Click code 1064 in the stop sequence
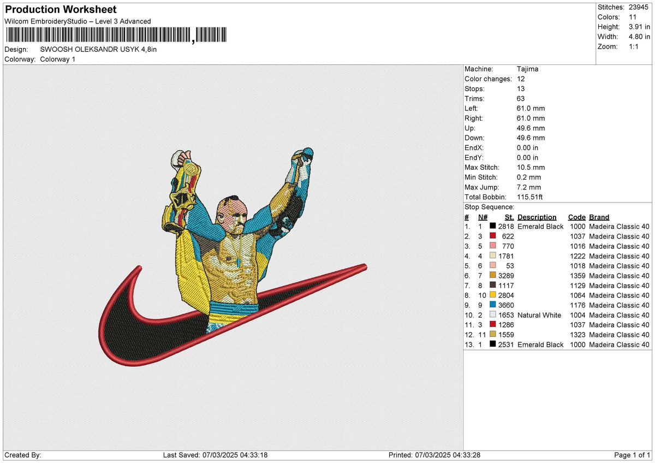The height and width of the screenshot is (463, 655). point(577,295)
